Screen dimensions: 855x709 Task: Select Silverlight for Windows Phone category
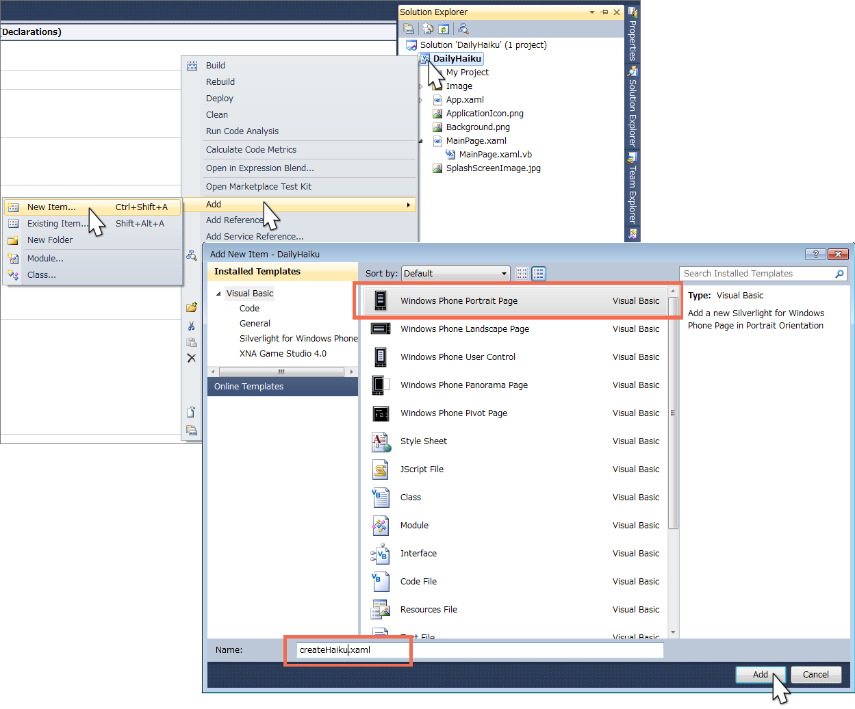point(298,339)
